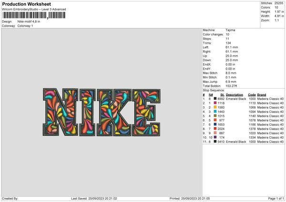Click the 'Brand' column header

tap(262, 95)
